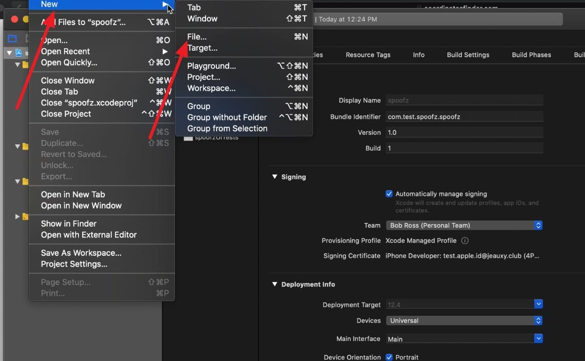Open the New submenu in File menu
Image resolution: width=585 pixels, height=361 pixels.
102,5
